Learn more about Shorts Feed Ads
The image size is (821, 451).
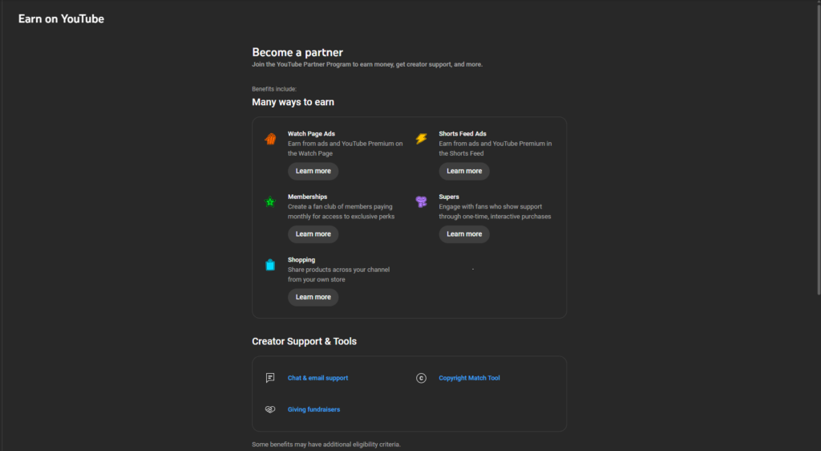click(464, 171)
